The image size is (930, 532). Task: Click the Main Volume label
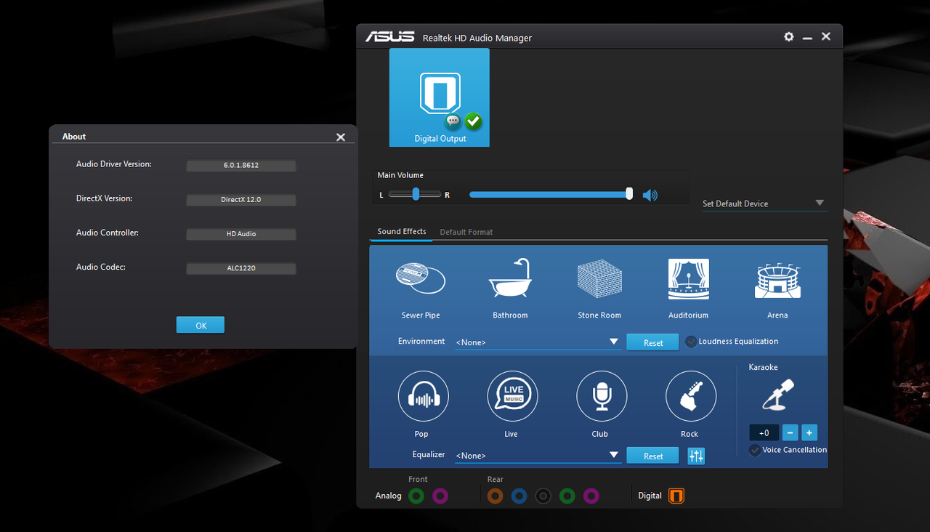tap(400, 175)
